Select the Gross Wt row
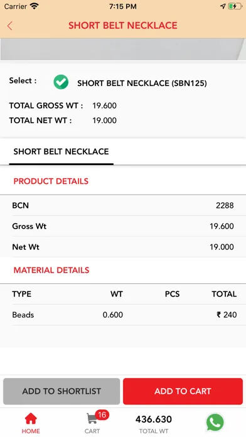 click(123, 226)
